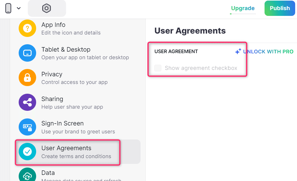This screenshot has height=181, width=297.
Task: Click the sparkle icon beside Unlock with Pro
Action: pos(238,52)
